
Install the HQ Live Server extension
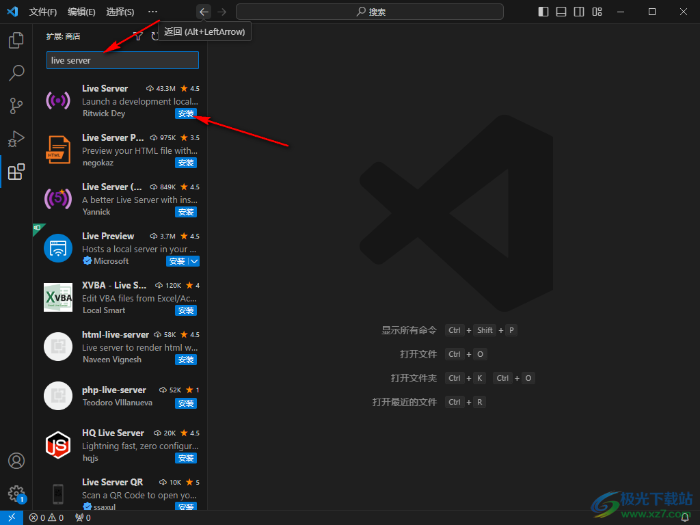point(186,458)
